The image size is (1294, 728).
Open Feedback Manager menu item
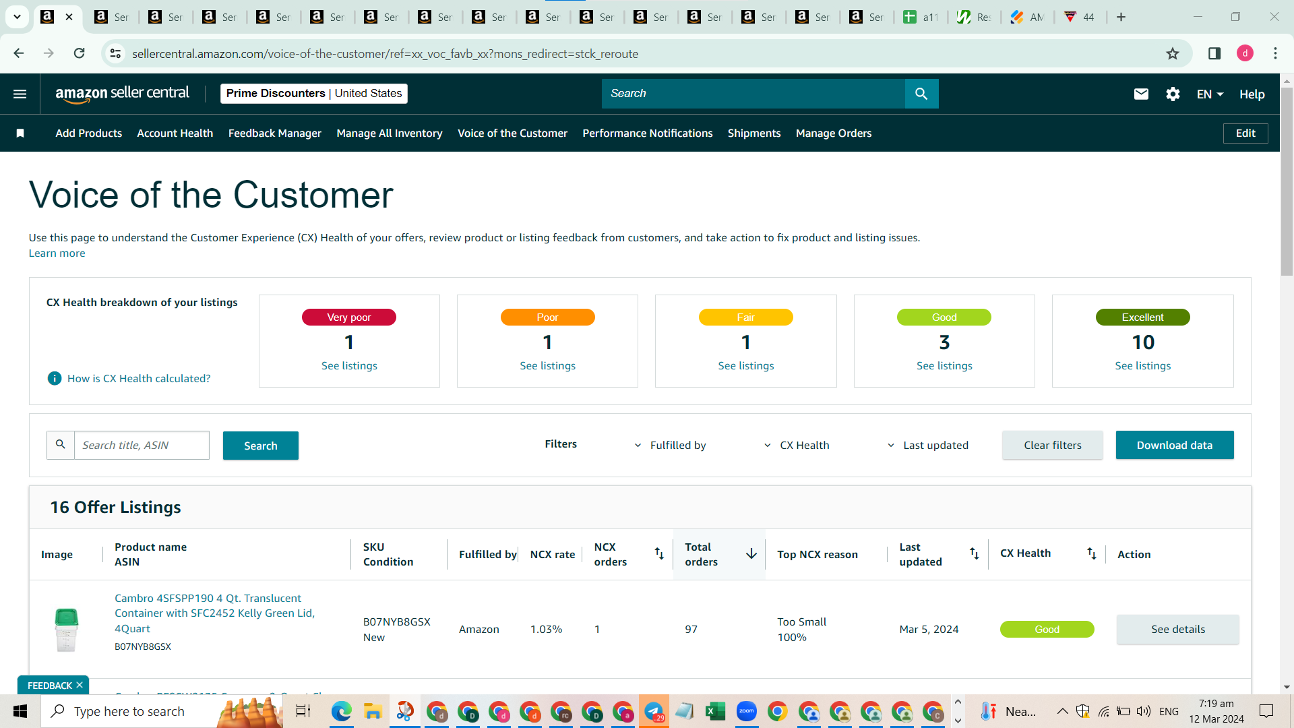pyautogui.click(x=275, y=133)
